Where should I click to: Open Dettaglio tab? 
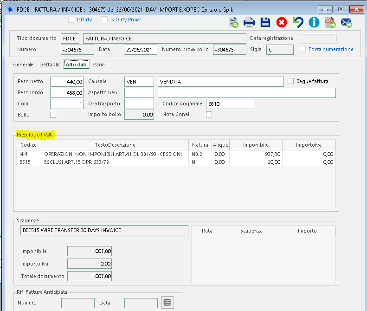(x=50, y=65)
